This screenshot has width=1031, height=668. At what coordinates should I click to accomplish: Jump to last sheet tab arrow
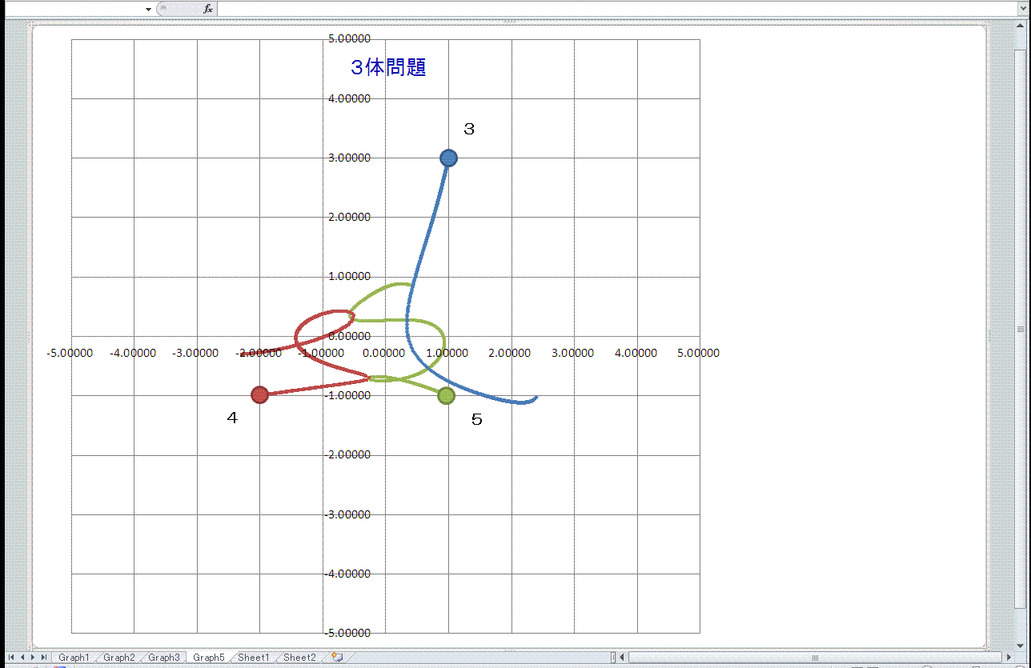click(43, 658)
